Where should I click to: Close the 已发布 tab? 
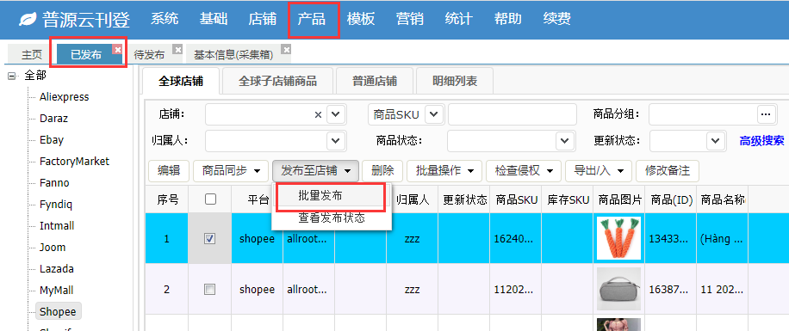117,50
